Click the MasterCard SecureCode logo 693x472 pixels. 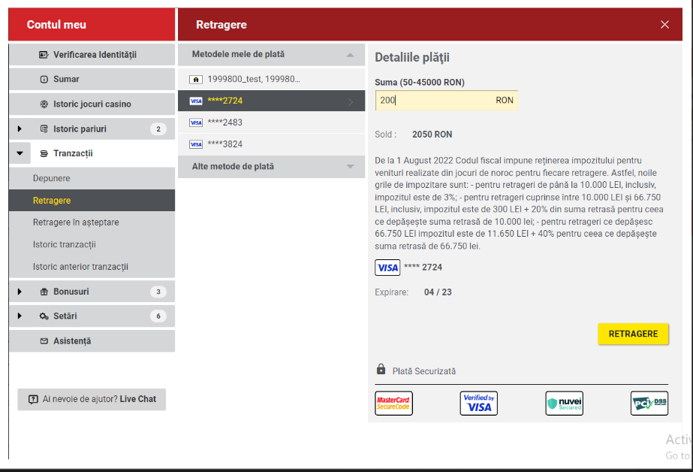pyautogui.click(x=393, y=404)
